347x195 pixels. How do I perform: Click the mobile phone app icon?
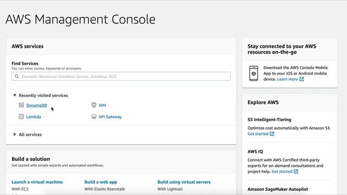pyautogui.click(x=254, y=74)
